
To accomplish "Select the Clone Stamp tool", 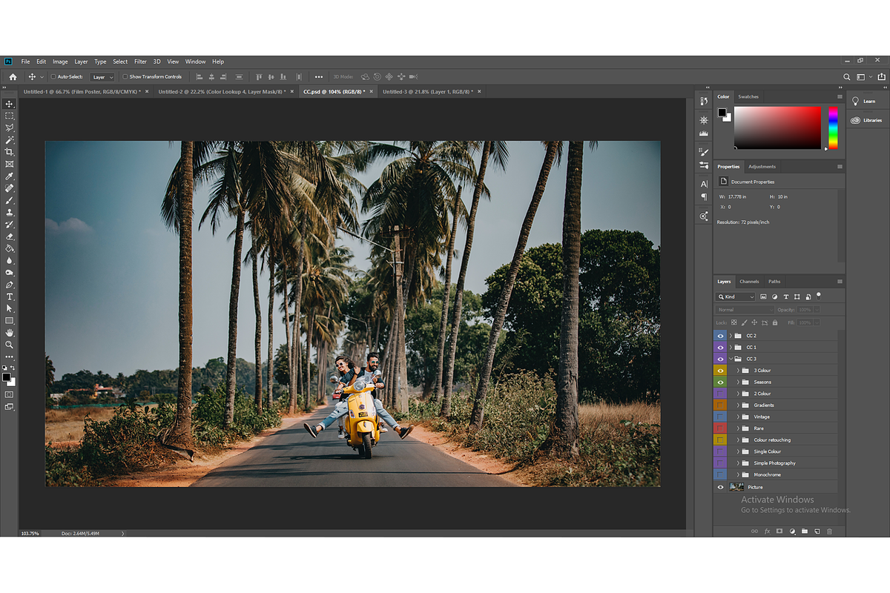I will click(10, 212).
